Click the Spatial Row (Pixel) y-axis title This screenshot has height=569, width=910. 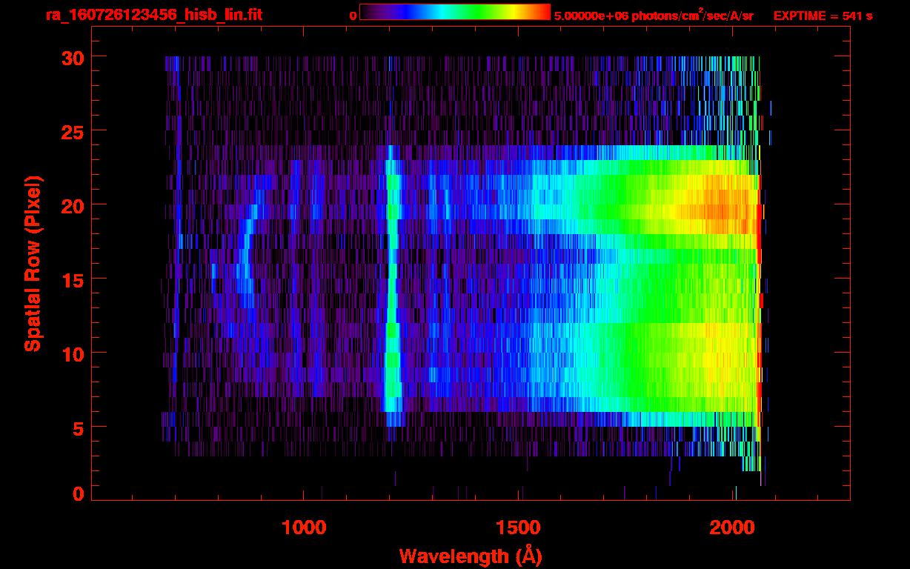pos(33,263)
